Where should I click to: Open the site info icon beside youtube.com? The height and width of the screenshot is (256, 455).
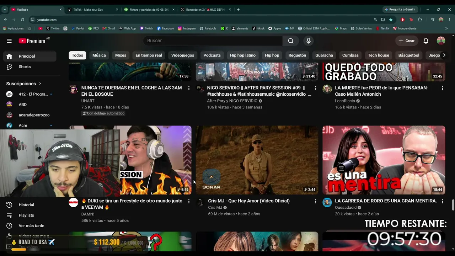33,20
